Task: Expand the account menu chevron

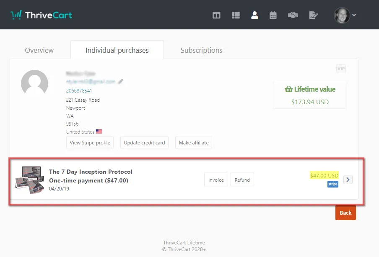Action: 354,15
